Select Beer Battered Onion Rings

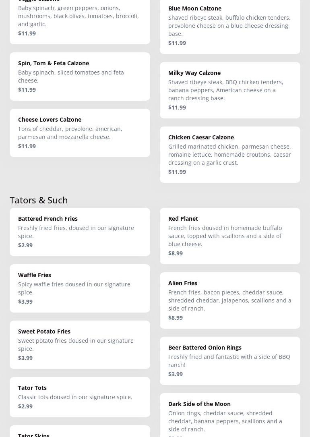tap(230, 361)
